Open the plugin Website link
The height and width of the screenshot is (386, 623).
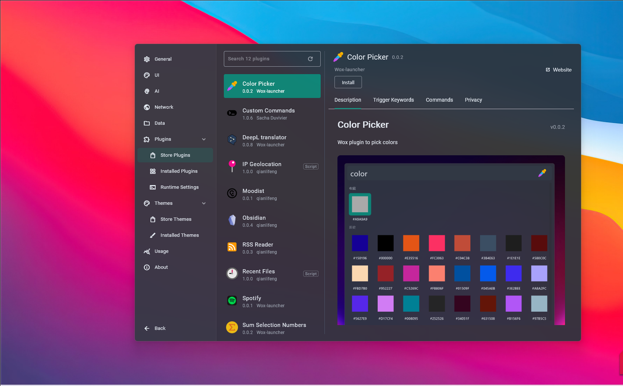point(558,69)
